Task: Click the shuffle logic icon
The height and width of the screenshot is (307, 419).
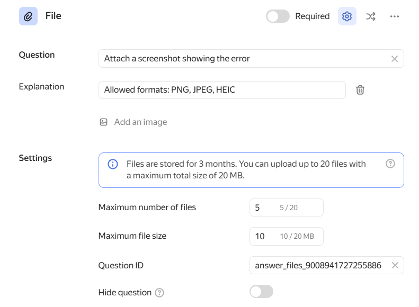Action: pos(371,16)
